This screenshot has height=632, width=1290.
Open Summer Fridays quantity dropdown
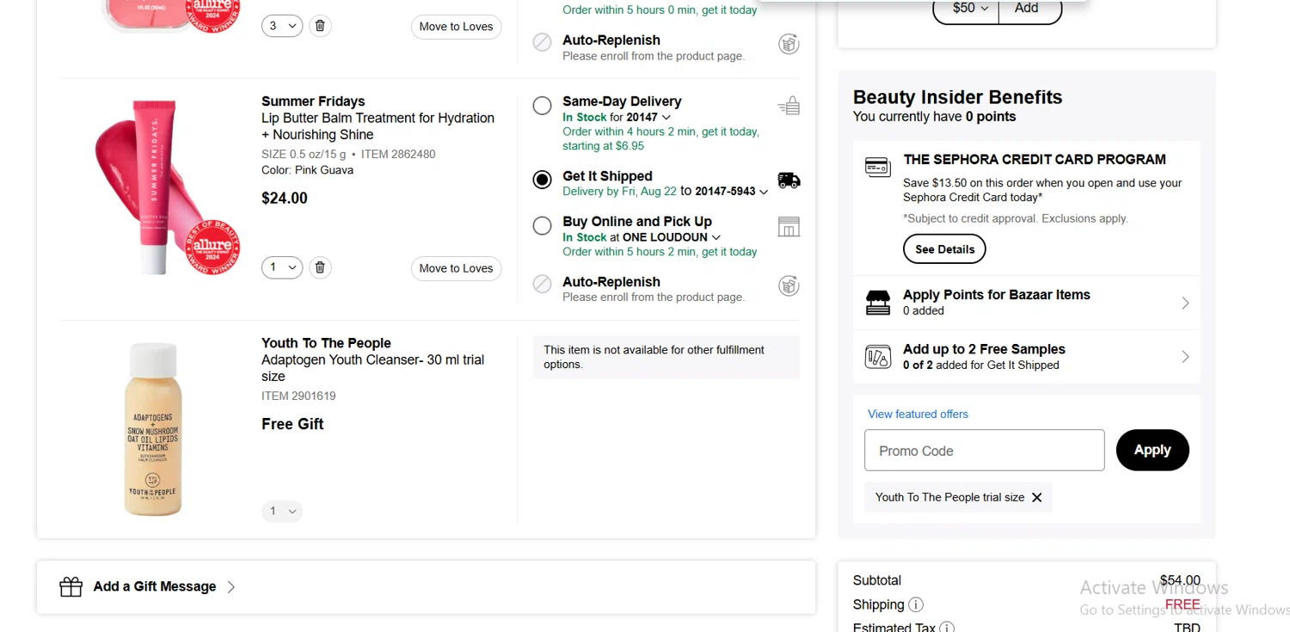[x=282, y=267]
